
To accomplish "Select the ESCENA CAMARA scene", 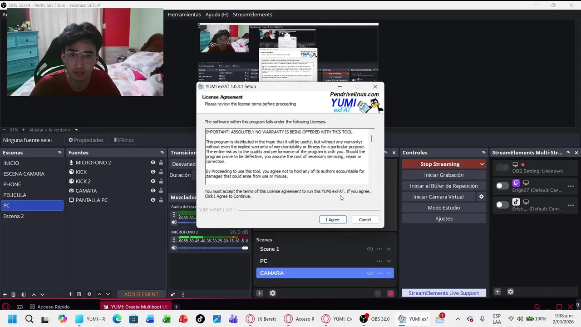I will pos(32,174).
